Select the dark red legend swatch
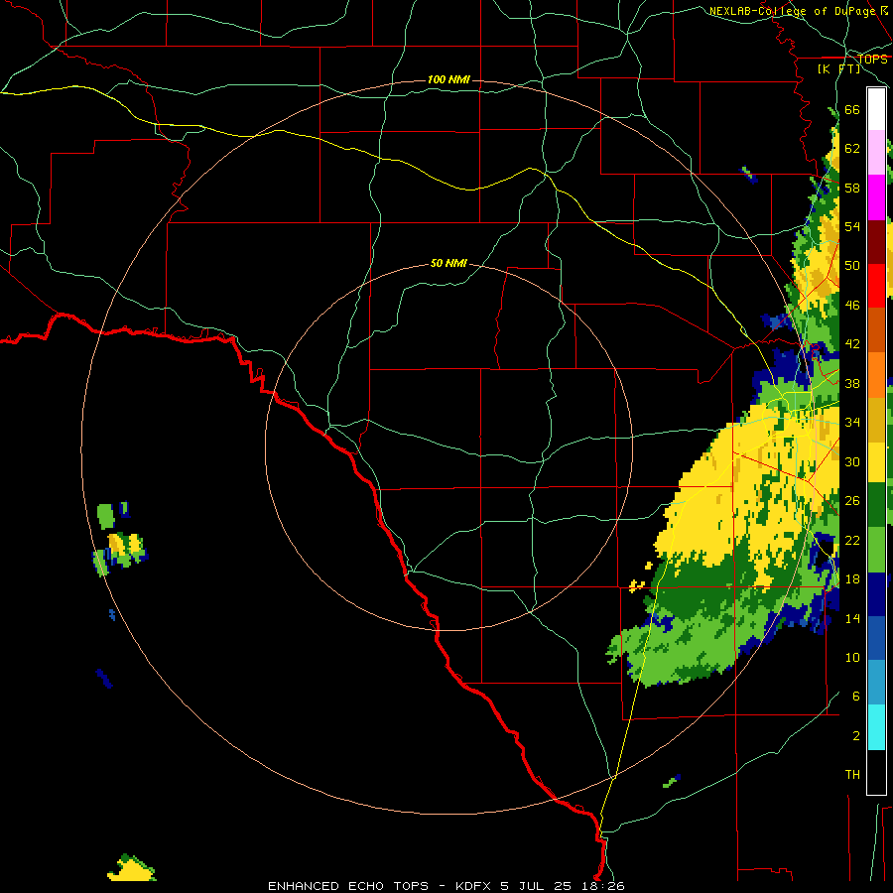 (x=876, y=242)
